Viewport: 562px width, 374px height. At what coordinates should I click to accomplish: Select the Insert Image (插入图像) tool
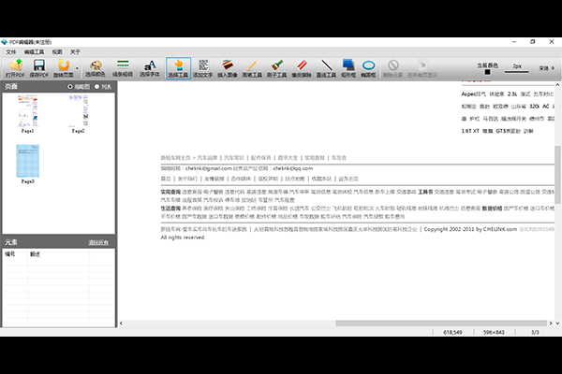[228, 68]
